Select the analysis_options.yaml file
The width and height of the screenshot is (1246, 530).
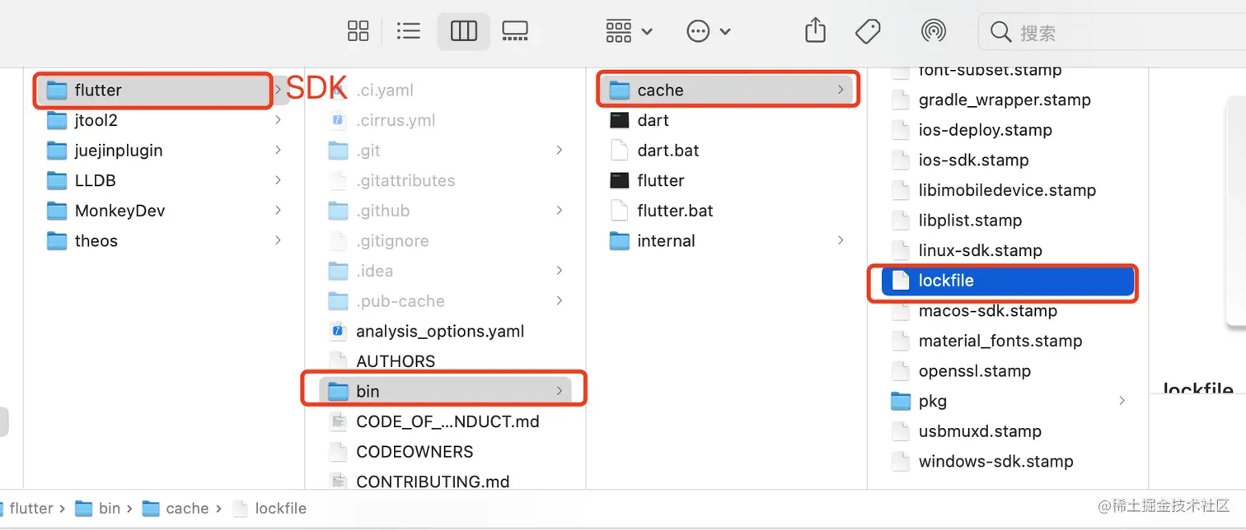(445, 332)
